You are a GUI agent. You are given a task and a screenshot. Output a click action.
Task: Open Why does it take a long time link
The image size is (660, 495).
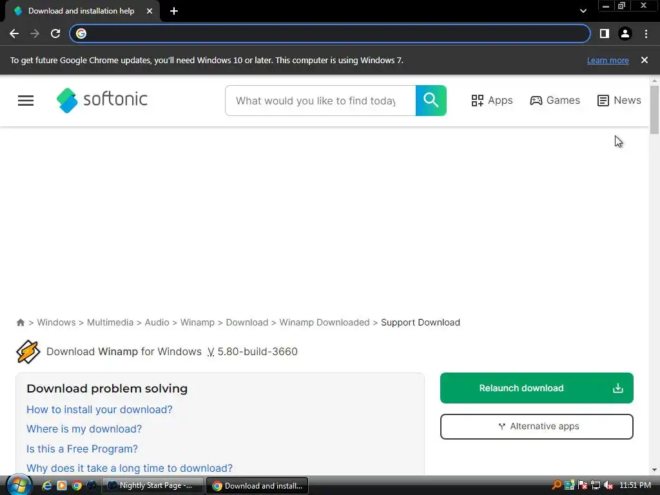point(130,468)
